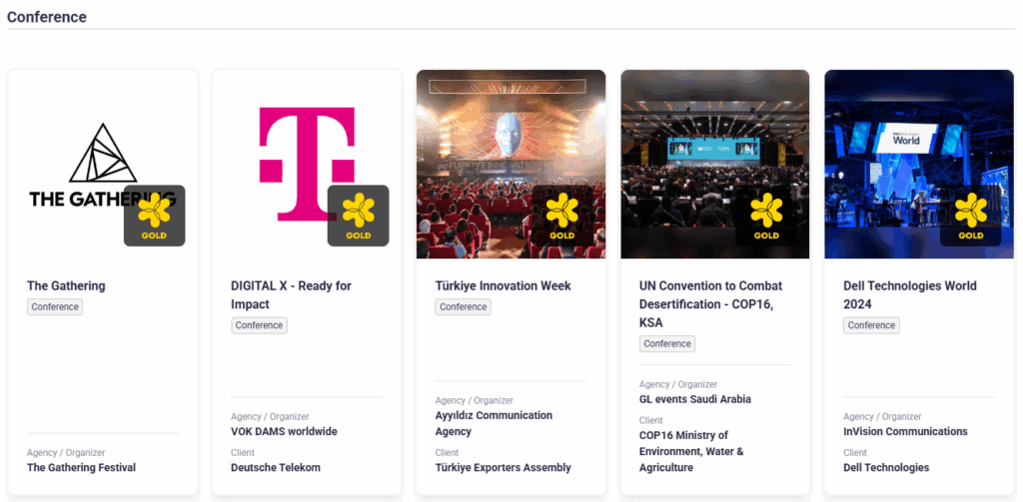This screenshot has width=1023, height=502.
Task: Open DIGITAL X - Ready for Impact title
Action: (x=291, y=294)
